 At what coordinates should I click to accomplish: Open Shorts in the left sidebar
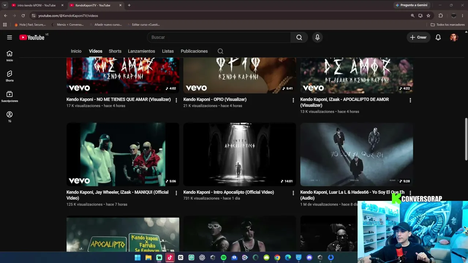(10, 76)
